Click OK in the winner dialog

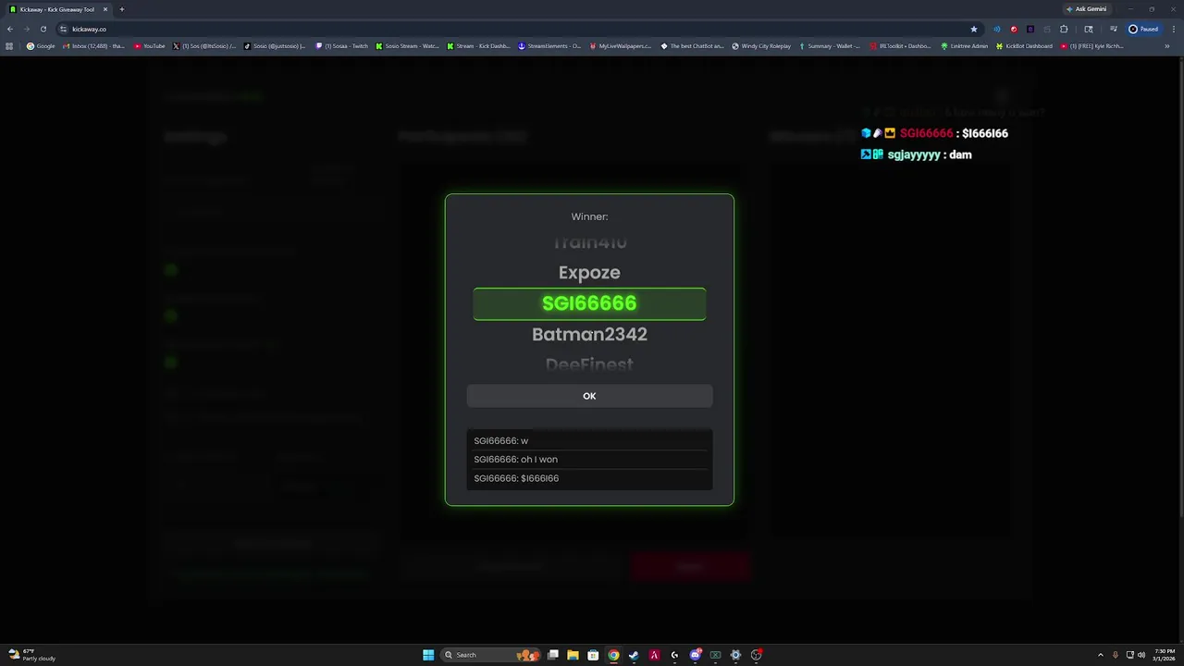(x=589, y=396)
